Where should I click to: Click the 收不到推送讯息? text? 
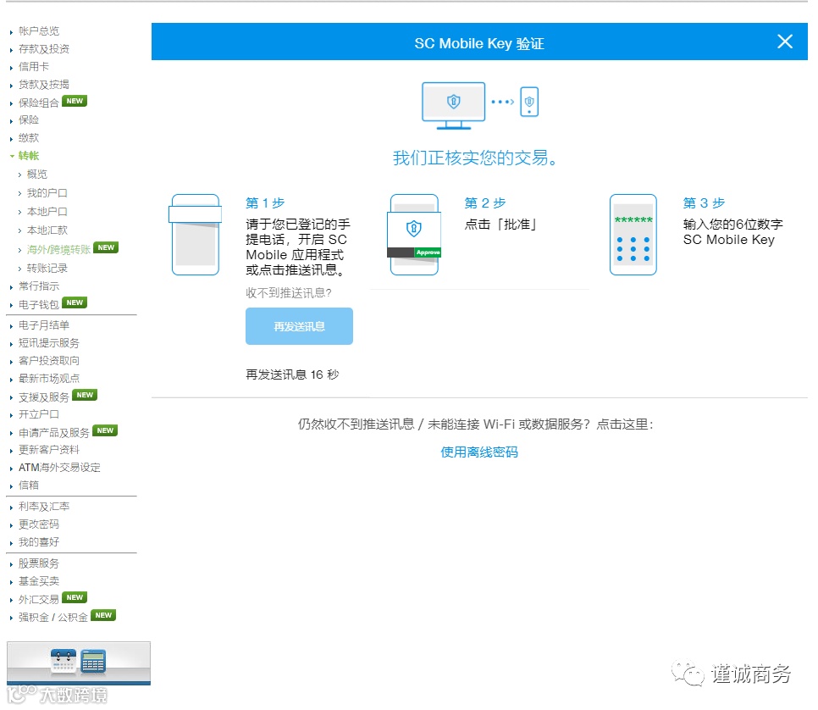(x=289, y=293)
